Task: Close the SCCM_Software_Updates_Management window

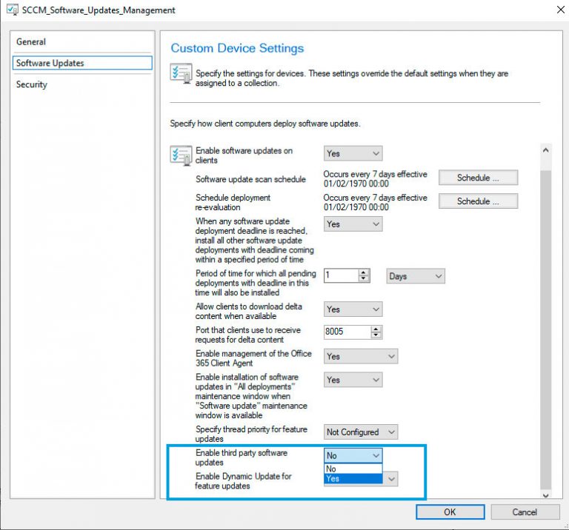Action: tap(561, 10)
